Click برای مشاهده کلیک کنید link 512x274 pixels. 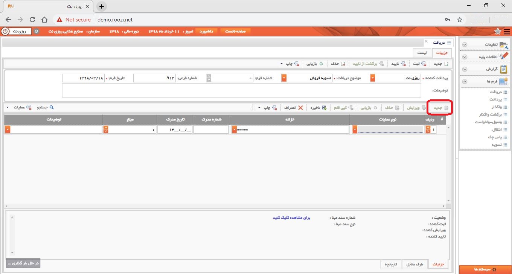(291, 218)
